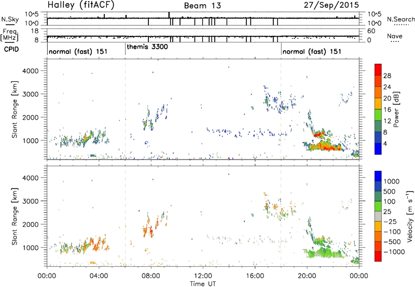Click the '16:00' time tick label

[x=255, y=276]
